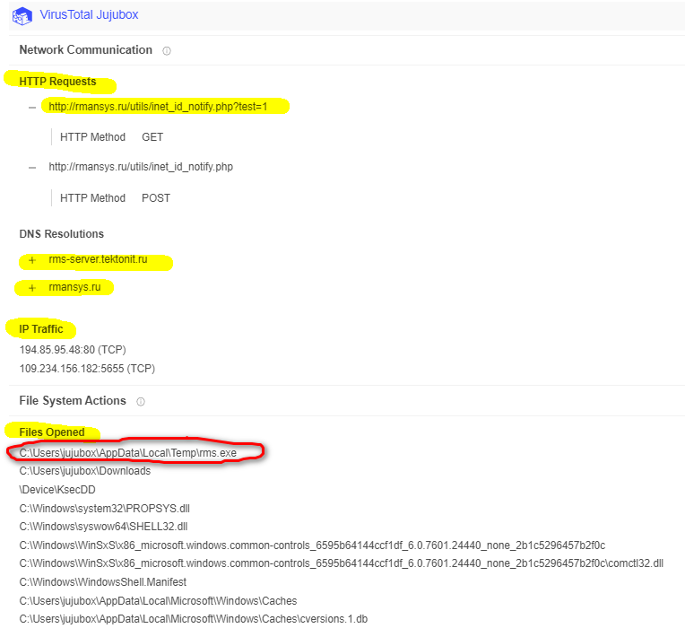Image resolution: width=685 pixels, height=637 pixels.
Task: Click the info icon beside File System Actions
Action: pyautogui.click(x=141, y=401)
